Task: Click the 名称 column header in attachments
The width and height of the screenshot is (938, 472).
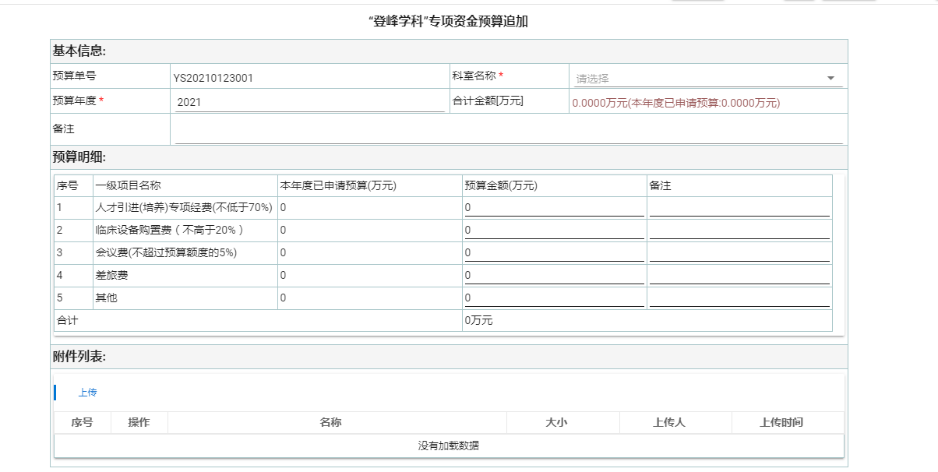Action: click(x=330, y=423)
